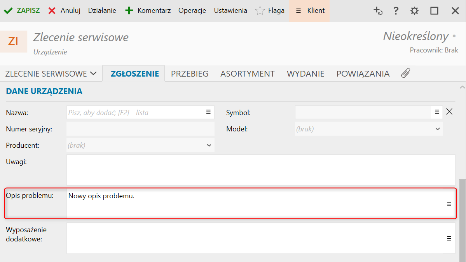Expand the Producent dropdown
Viewport: 466px width, 262px height.
pos(209,145)
